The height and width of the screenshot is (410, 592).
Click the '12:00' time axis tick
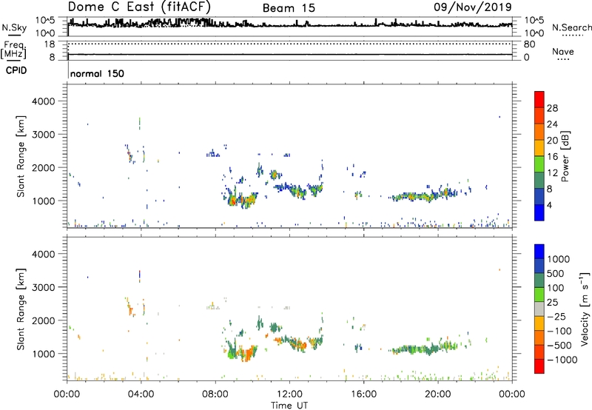point(289,394)
